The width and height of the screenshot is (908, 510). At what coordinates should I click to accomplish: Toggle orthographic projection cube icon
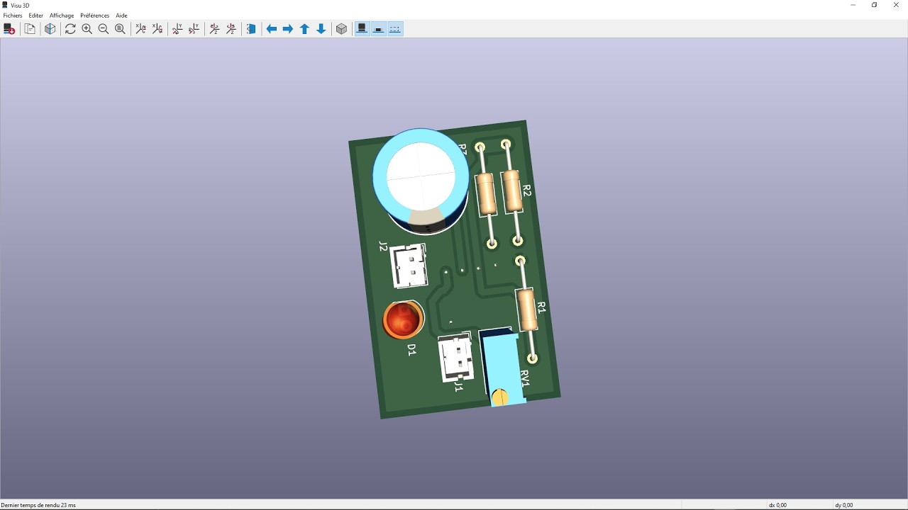[x=342, y=29]
